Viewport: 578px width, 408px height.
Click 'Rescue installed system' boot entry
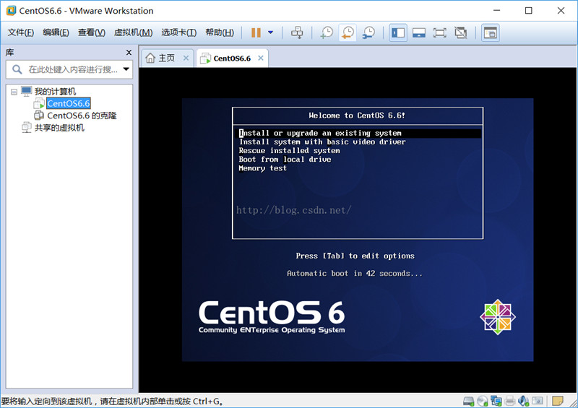pos(290,151)
